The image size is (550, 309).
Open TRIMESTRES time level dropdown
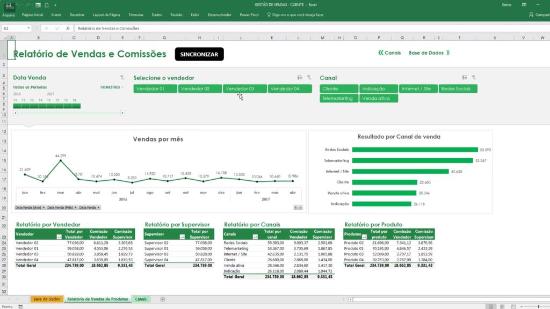[112, 87]
